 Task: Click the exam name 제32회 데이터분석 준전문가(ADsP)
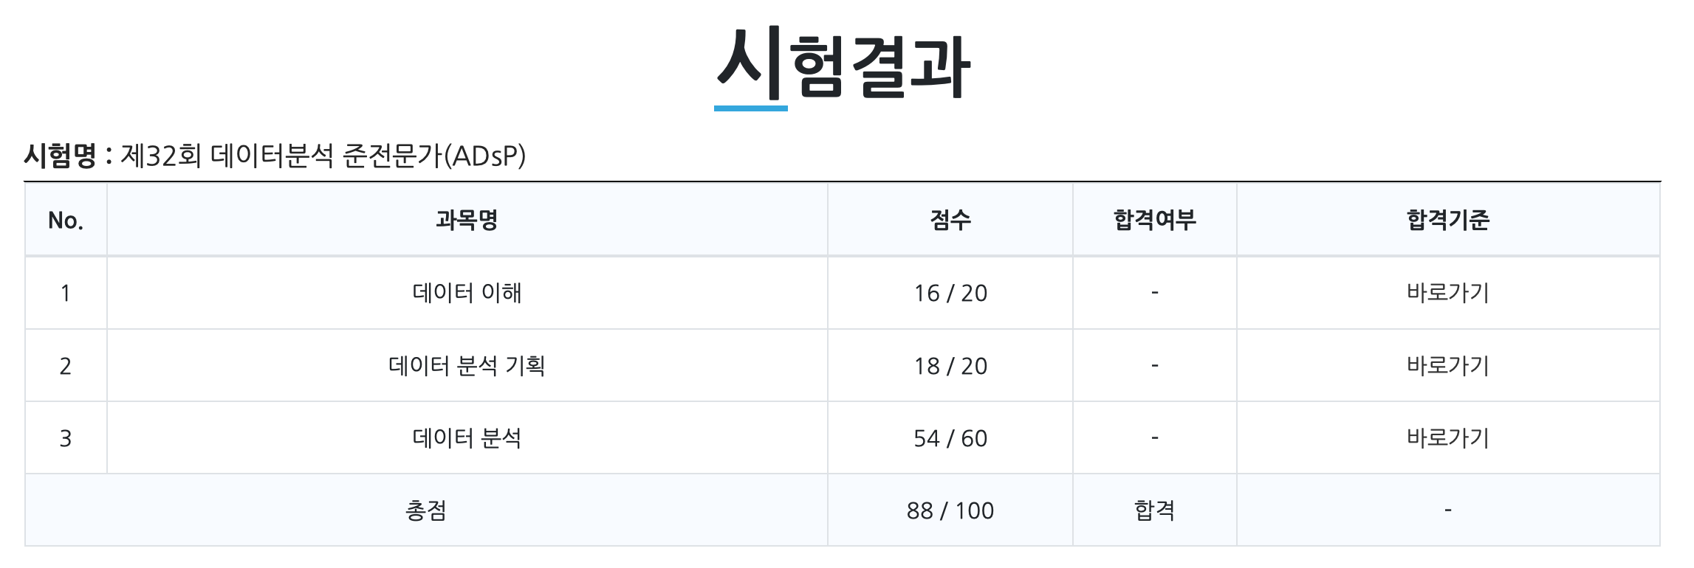point(323,156)
